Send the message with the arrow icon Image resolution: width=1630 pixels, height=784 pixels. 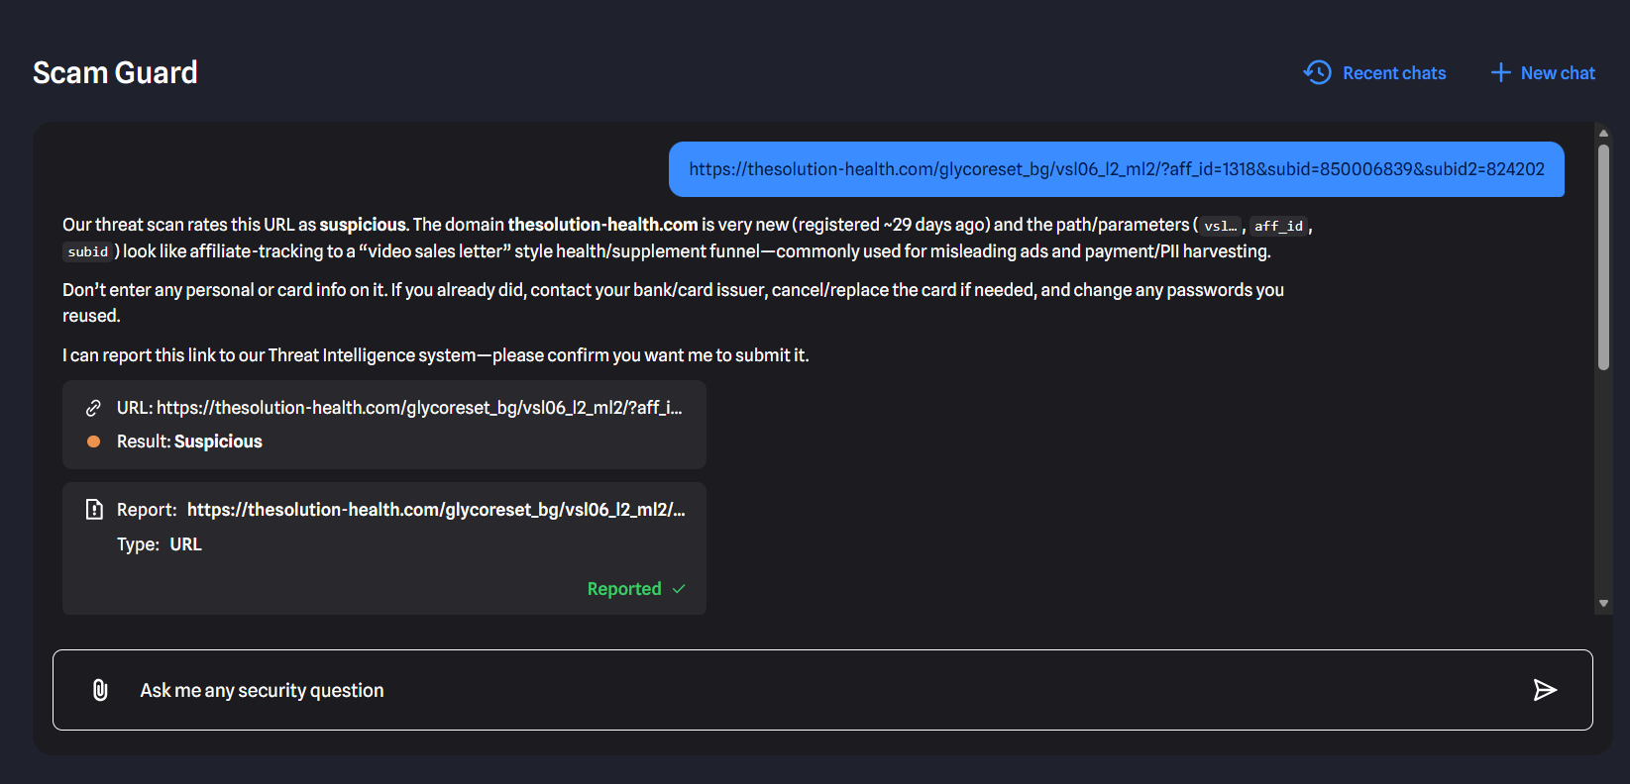[x=1545, y=690]
